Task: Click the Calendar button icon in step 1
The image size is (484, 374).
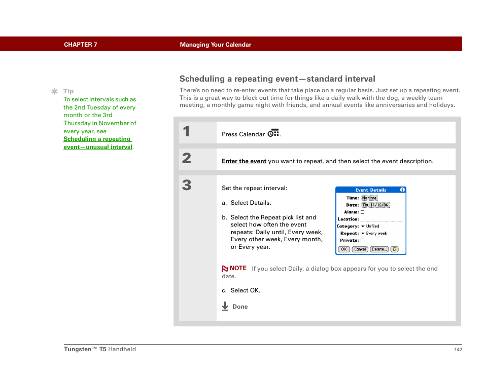Action: pyautogui.click(x=273, y=133)
